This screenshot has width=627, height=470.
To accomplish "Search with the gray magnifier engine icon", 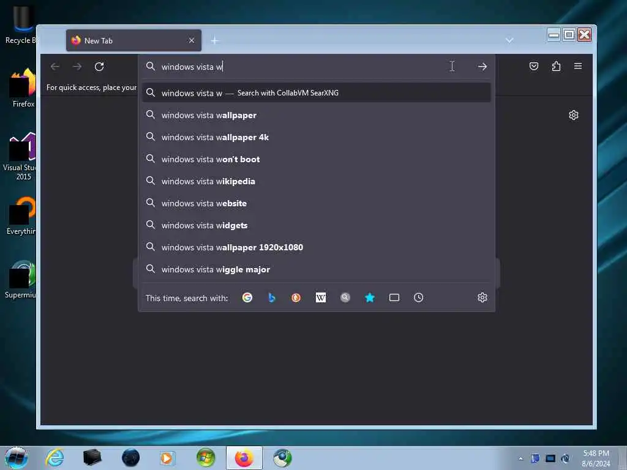I will [345, 297].
